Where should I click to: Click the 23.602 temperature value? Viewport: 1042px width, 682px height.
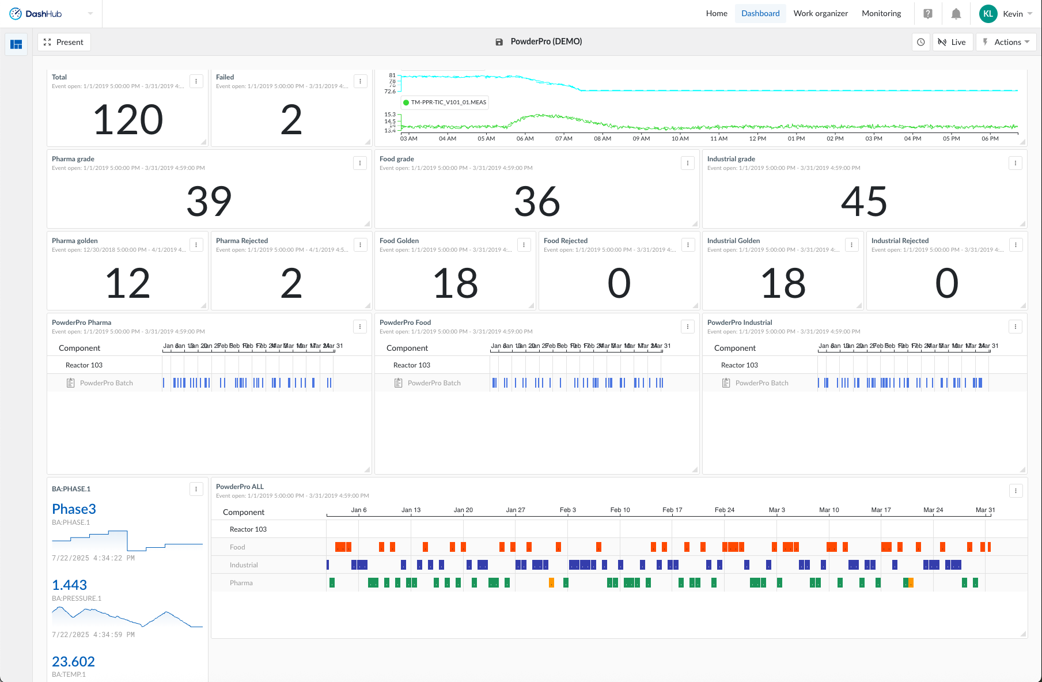click(73, 662)
